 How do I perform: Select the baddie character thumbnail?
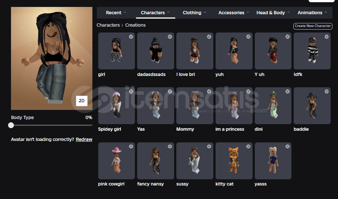(x=312, y=106)
